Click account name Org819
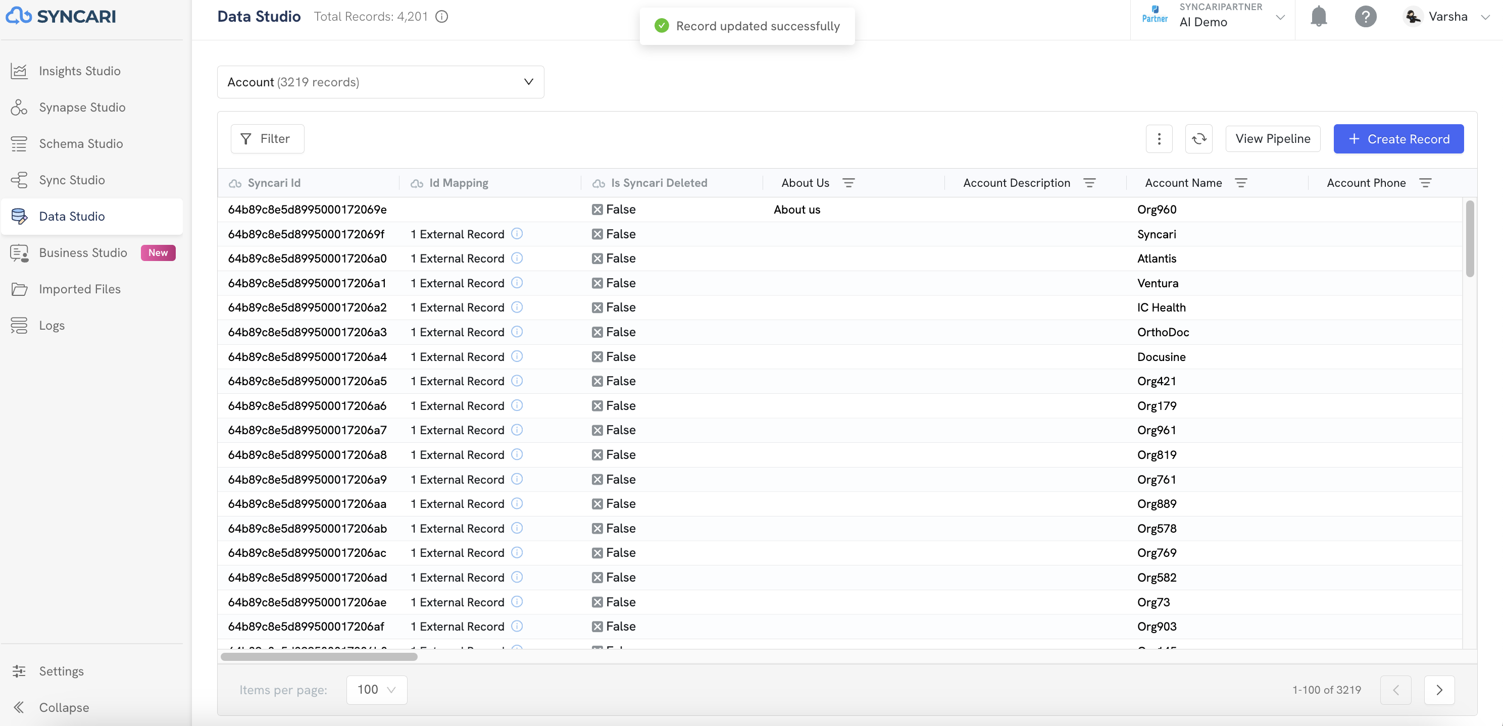1503x726 pixels. coord(1157,455)
